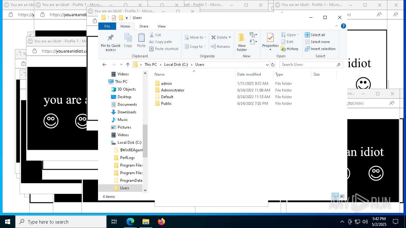Refresh the Users folder view
The image size is (406, 228).
272,65
